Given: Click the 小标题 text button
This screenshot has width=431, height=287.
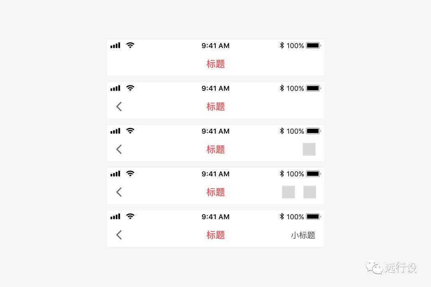Looking at the screenshot, I should tap(303, 235).
